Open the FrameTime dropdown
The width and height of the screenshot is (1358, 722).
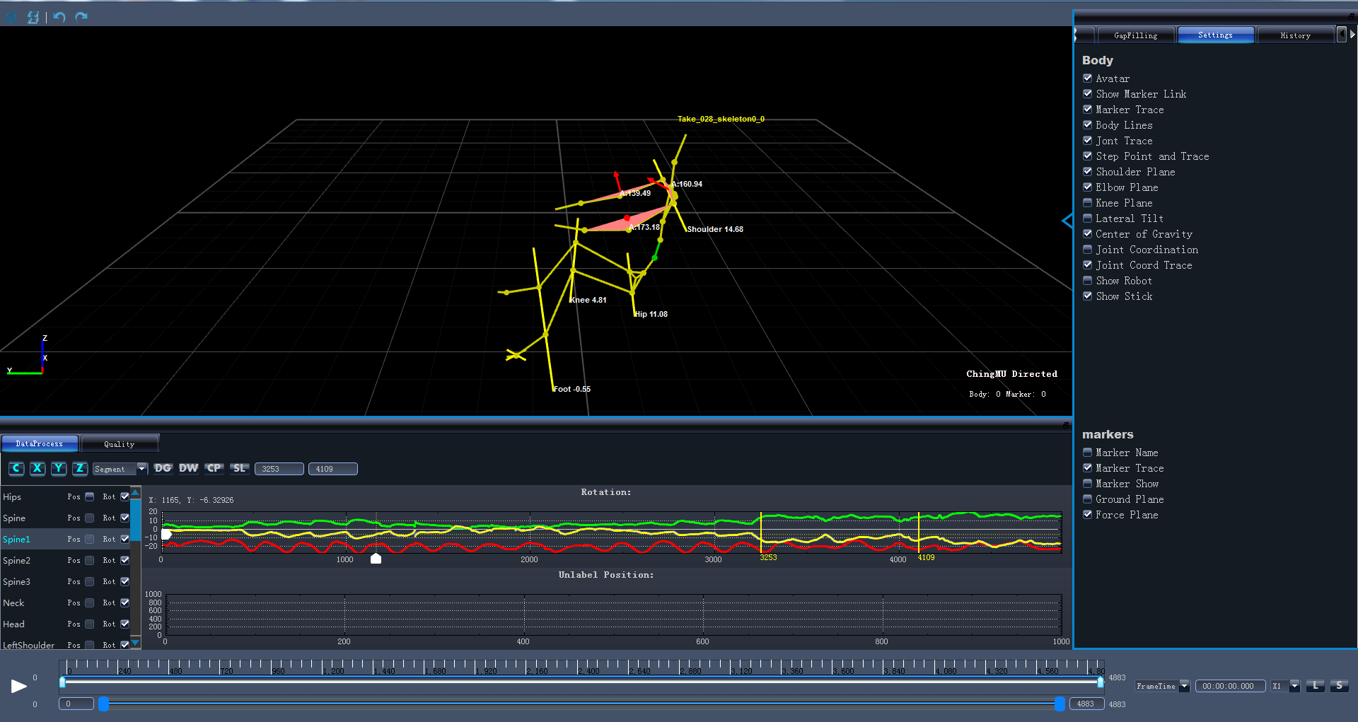(1162, 686)
